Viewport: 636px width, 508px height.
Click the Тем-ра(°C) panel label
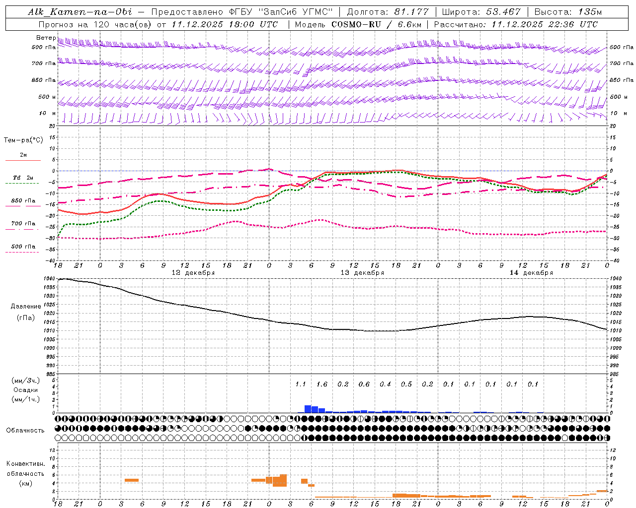pos(23,140)
